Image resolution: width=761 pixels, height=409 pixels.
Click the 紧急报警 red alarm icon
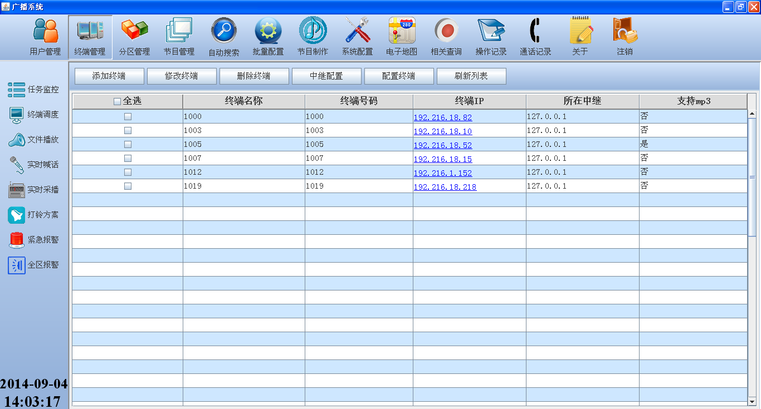click(x=17, y=240)
